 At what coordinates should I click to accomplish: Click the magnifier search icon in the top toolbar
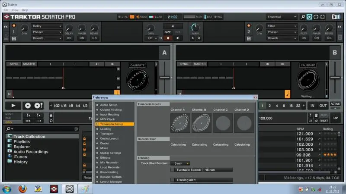click(x=302, y=17)
